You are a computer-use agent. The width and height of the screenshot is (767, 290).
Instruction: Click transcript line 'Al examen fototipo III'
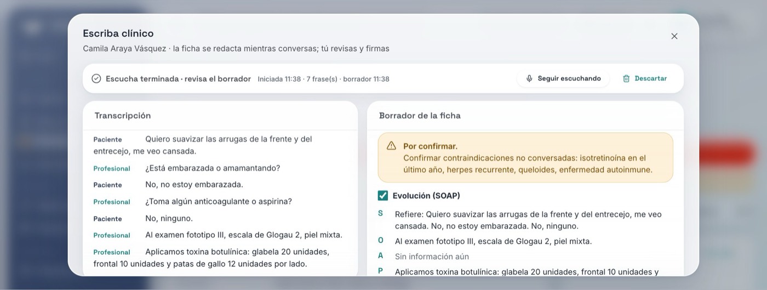(x=244, y=235)
